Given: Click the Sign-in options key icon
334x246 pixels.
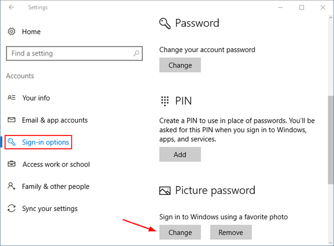Looking at the screenshot, I should (x=12, y=142).
